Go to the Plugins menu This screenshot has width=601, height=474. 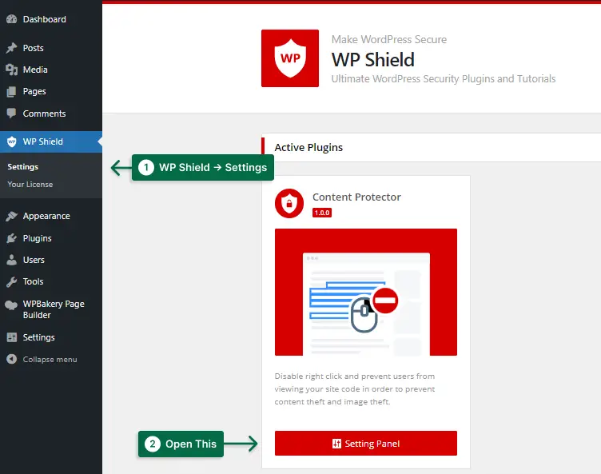51,238
